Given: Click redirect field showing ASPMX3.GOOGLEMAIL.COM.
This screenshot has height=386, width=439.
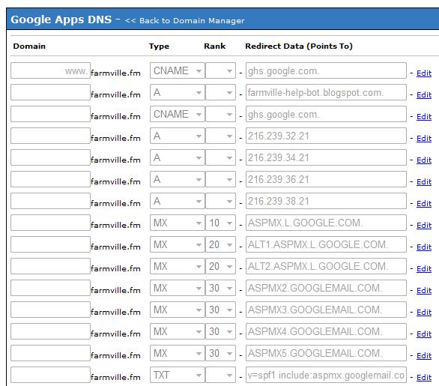Looking at the screenshot, I should (326, 310).
